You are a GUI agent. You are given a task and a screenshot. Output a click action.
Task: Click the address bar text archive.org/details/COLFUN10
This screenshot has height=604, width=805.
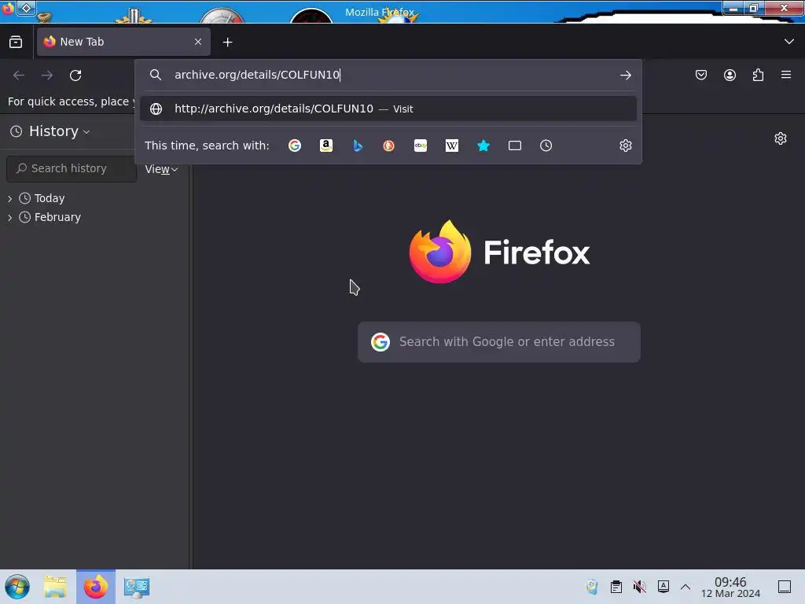point(257,75)
